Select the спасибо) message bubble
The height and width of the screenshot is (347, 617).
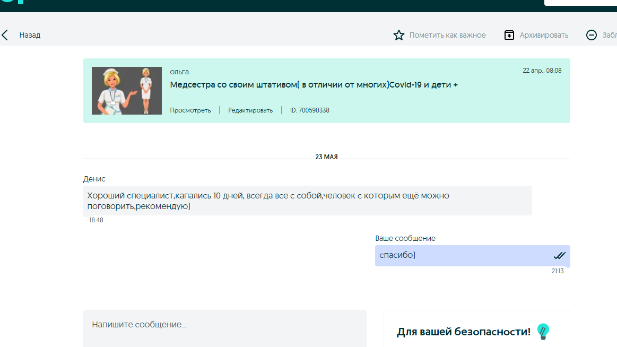coord(472,256)
